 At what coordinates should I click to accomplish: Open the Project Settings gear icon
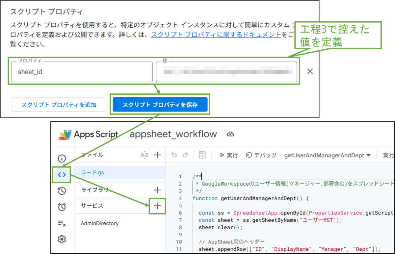pyautogui.click(x=62, y=239)
